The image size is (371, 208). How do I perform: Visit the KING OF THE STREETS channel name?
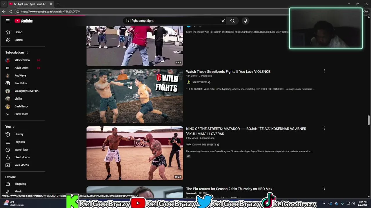pos(204,144)
